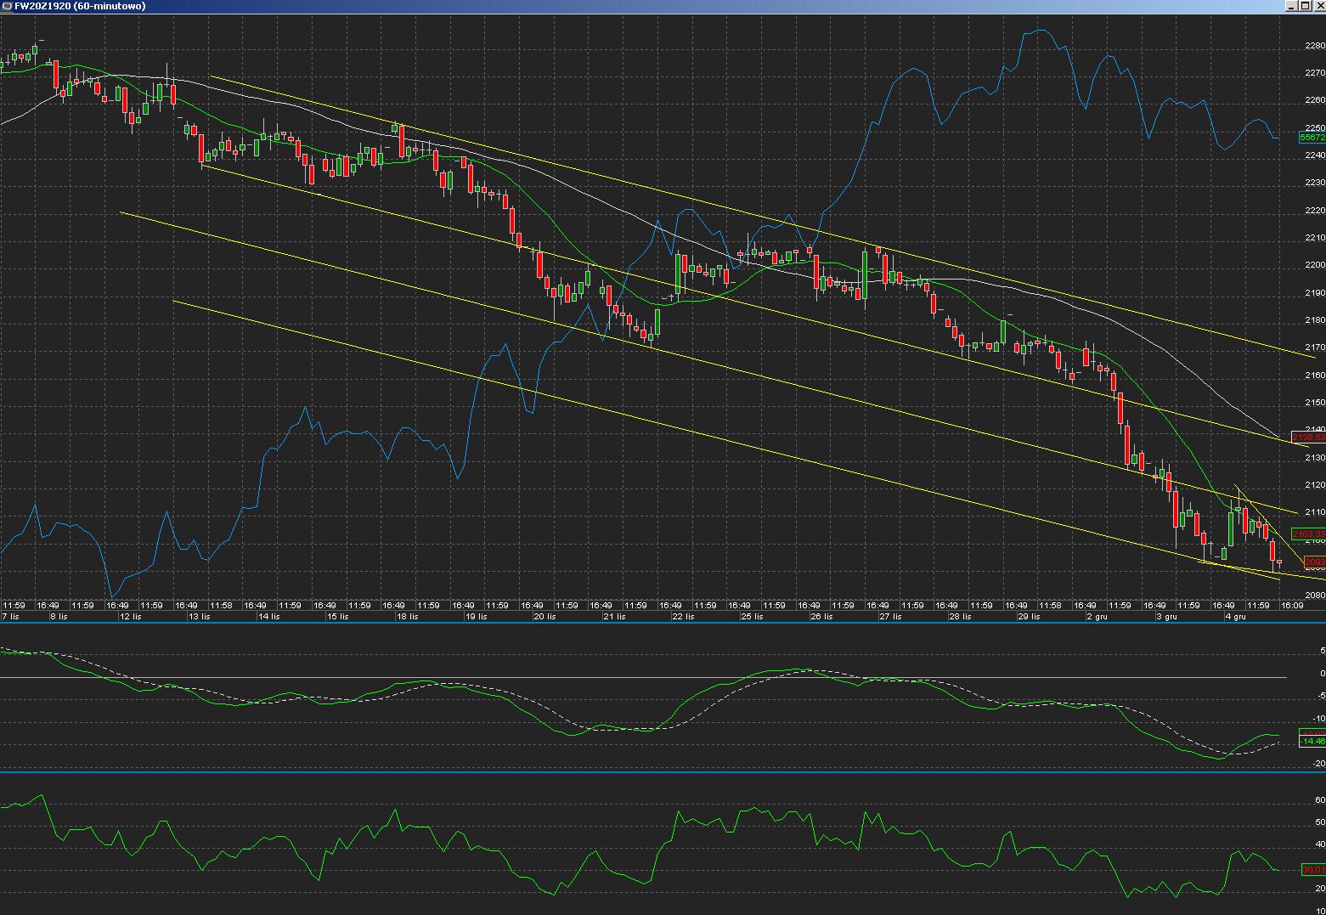
Task: Select the '22 lis' date on time axis
Action: (x=682, y=616)
